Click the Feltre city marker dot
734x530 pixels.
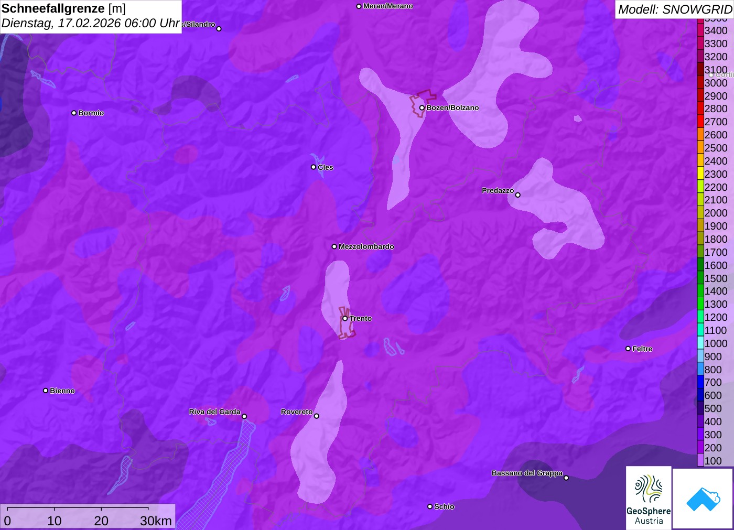pyautogui.click(x=628, y=349)
